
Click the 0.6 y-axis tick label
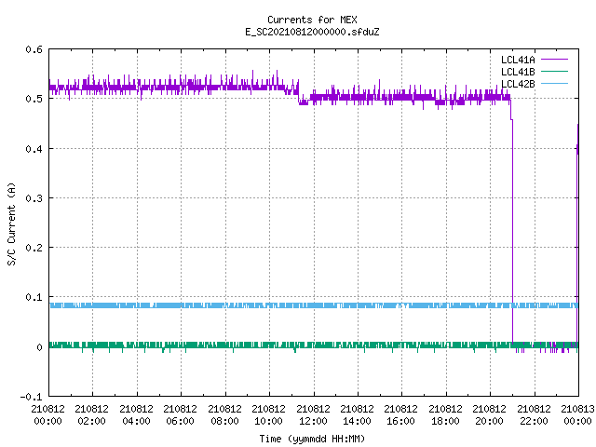[x=34, y=49]
